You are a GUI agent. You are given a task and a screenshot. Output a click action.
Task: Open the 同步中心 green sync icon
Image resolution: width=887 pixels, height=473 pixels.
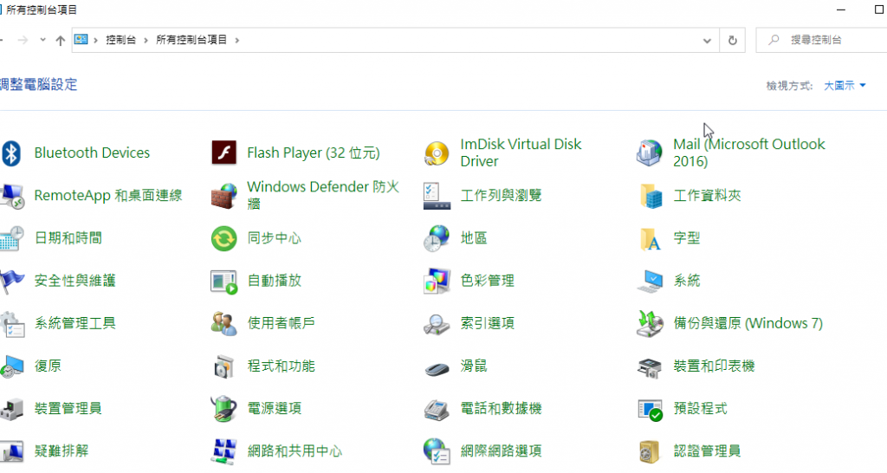[x=224, y=238]
